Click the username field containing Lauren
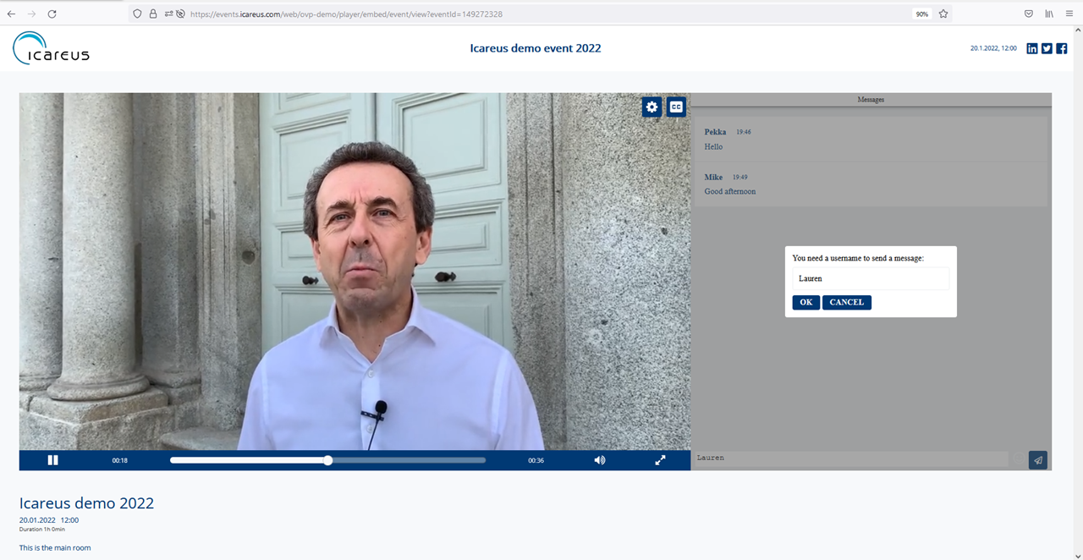This screenshot has height=560, width=1083. pyautogui.click(x=870, y=278)
